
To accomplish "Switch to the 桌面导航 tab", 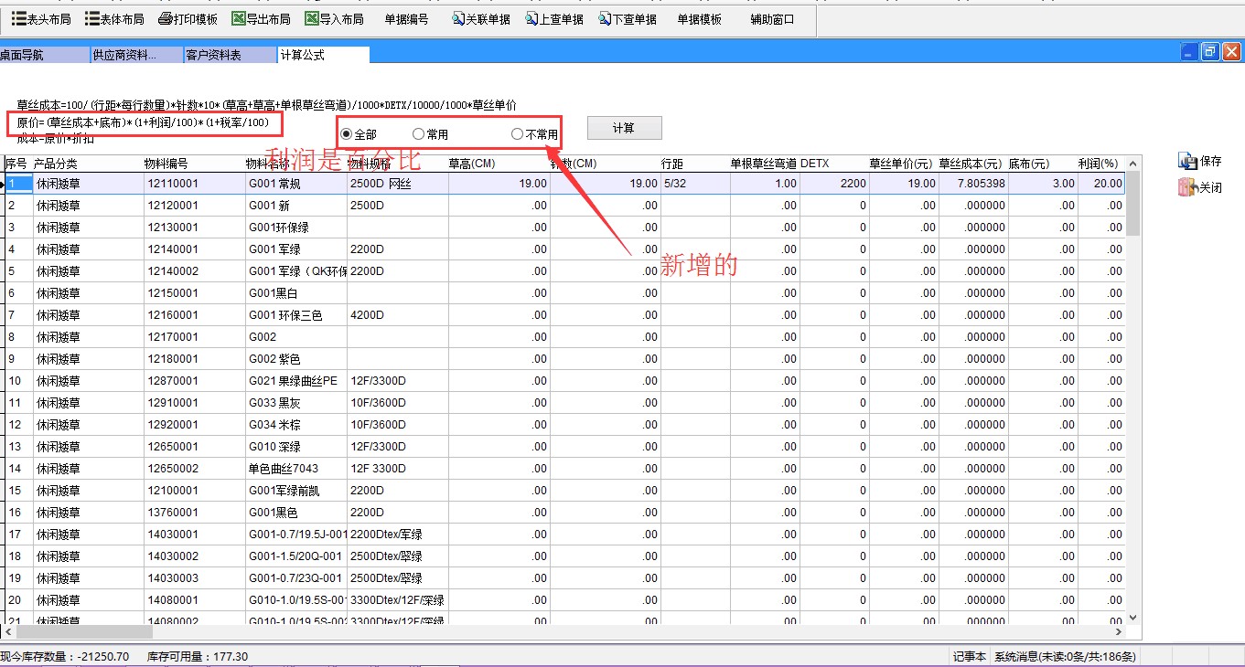I will tap(22, 56).
